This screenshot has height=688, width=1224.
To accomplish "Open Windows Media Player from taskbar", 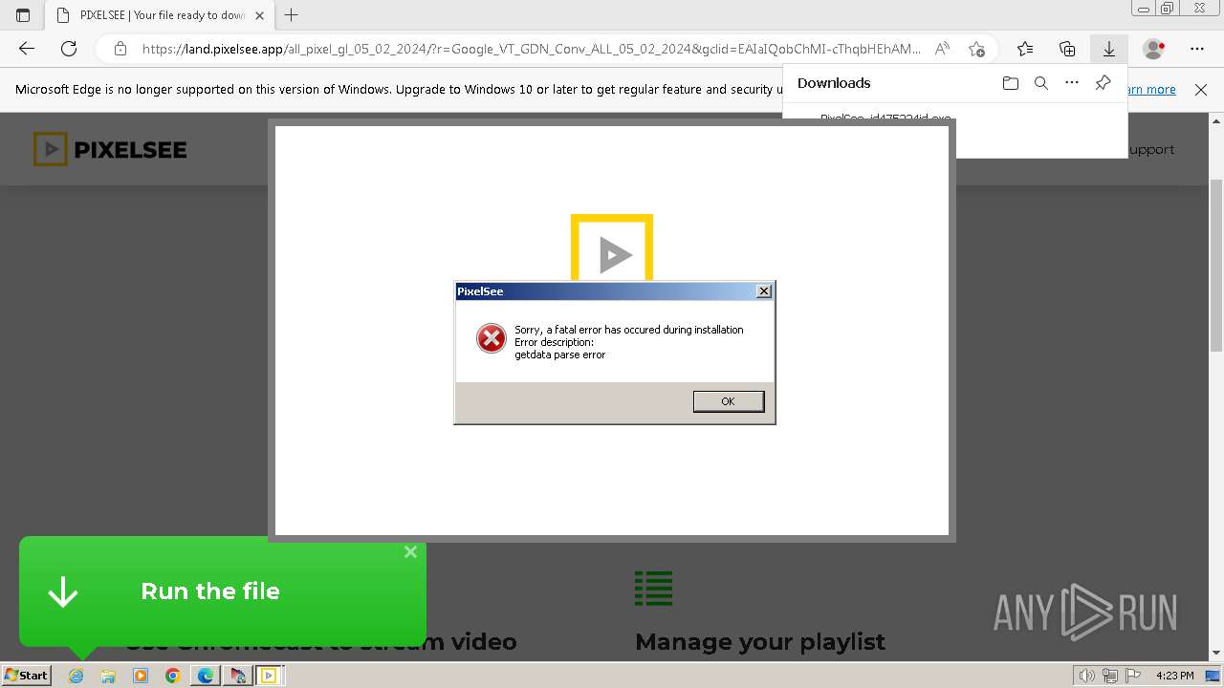I will [x=141, y=676].
